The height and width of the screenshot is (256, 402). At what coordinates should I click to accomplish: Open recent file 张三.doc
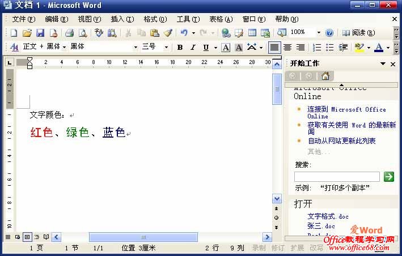(321, 227)
